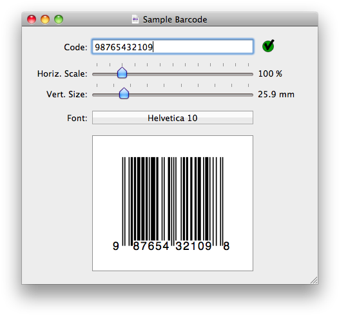The height and width of the screenshot is (315, 339).
Task: Click the Sample Barcode window title
Action: (175, 19)
